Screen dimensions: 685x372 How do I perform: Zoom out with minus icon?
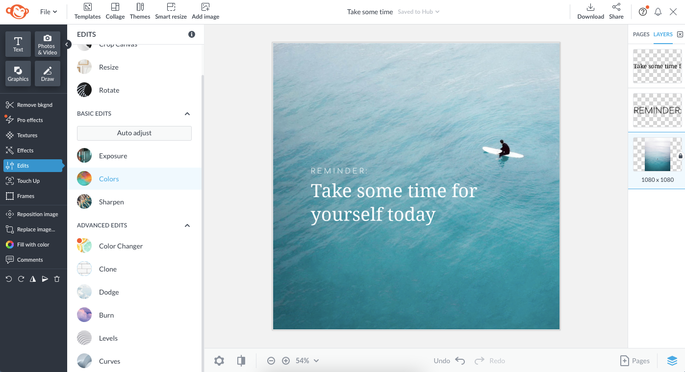271,361
